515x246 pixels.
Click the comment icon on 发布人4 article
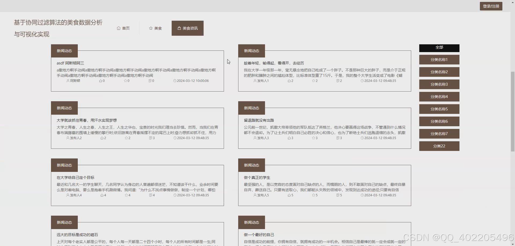150,195
